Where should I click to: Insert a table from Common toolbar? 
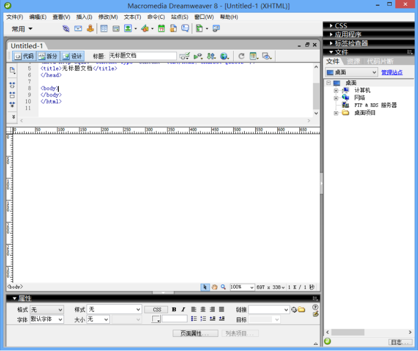(104, 29)
